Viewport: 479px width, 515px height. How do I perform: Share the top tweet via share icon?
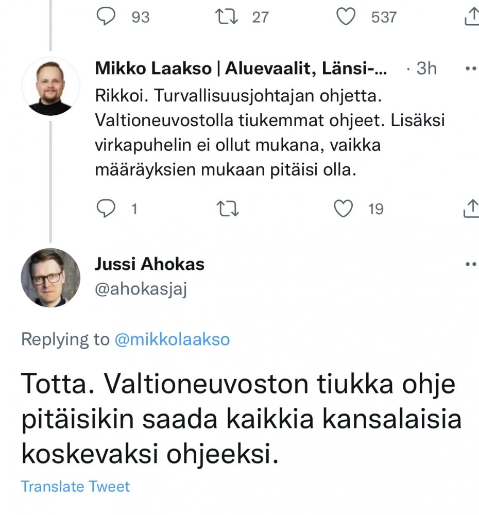[472, 18]
